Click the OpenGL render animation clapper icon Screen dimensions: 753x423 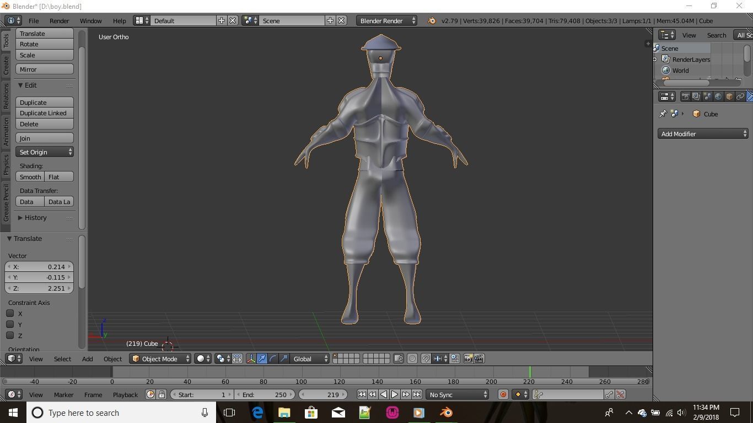(x=479, y=359)
